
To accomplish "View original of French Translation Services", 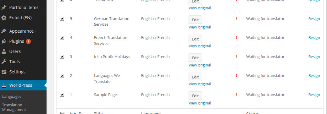I will [x=200, y=46].
